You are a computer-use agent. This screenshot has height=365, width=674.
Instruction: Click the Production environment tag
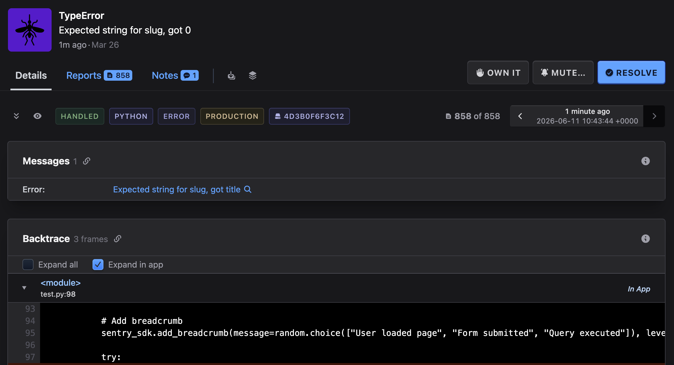232,116
